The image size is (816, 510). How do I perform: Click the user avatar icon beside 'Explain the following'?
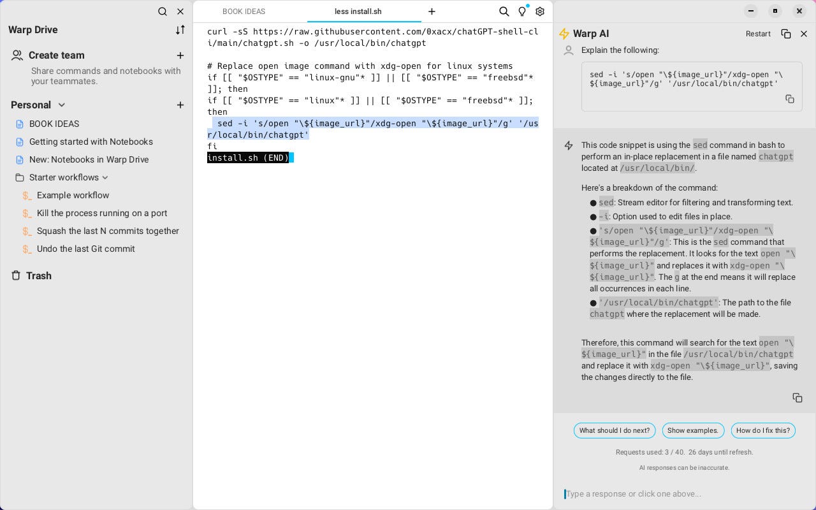(569, 50)
